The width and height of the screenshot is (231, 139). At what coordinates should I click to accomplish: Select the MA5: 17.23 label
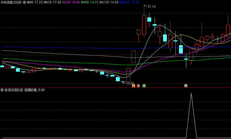(x=35, y=2)
